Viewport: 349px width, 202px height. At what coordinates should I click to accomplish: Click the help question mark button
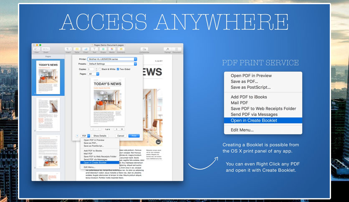[77, 136]
